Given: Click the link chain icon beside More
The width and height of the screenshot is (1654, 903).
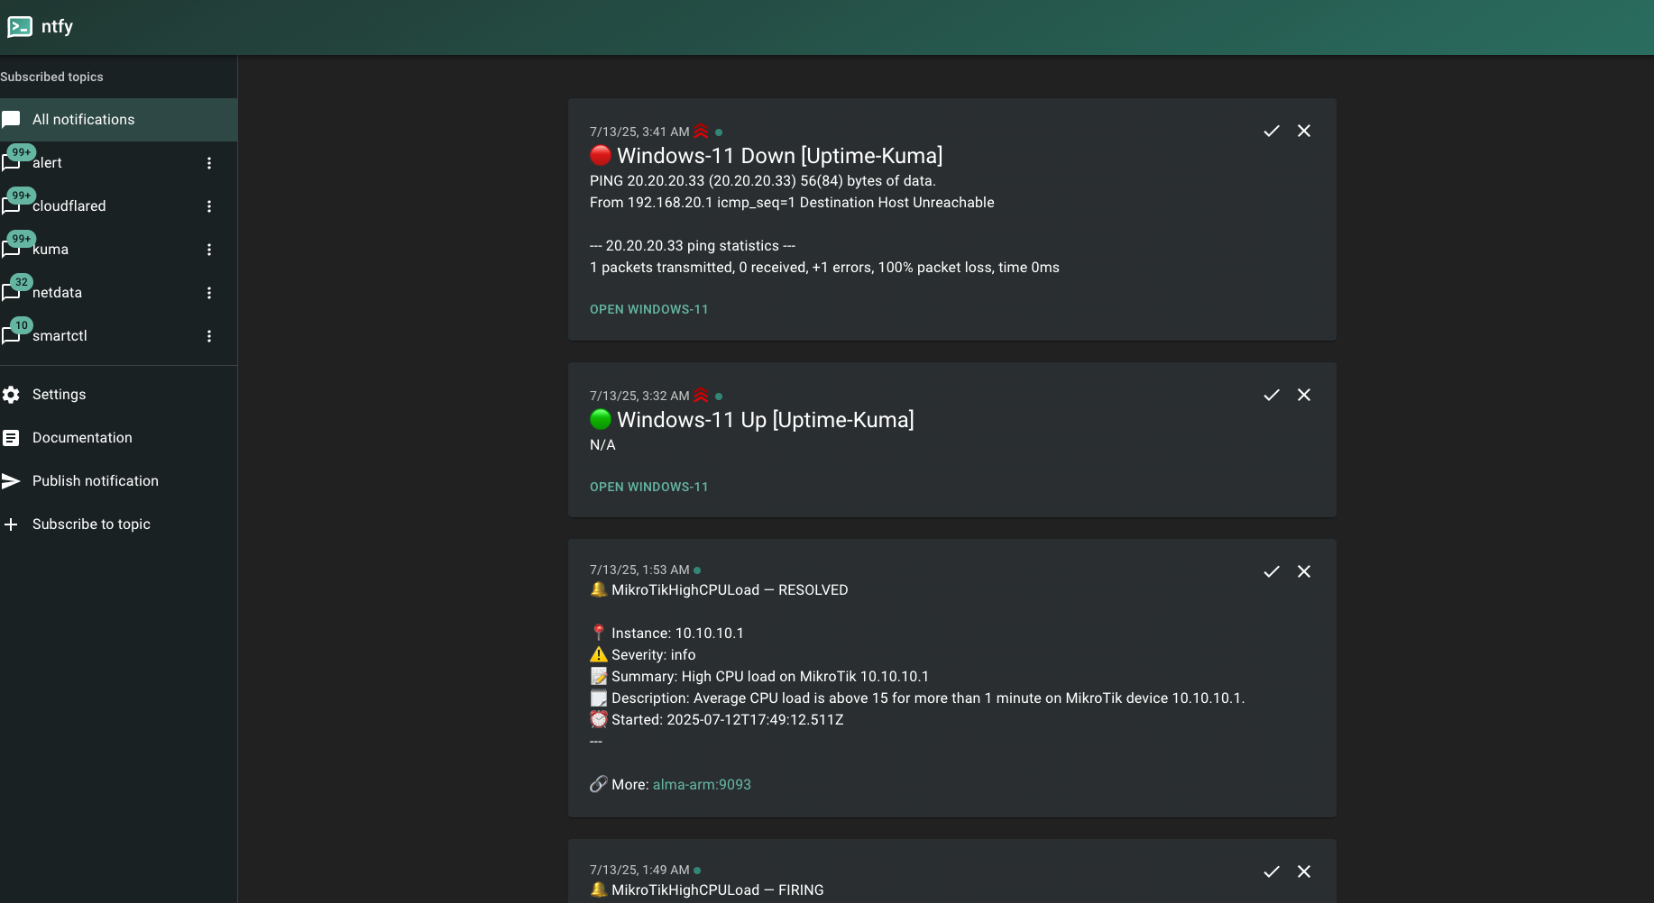Looking at the screenshot, I should (599, 784).
